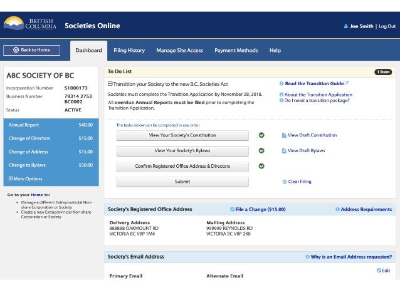400x300 pixels.
Task: Select Annual Report $40.00 filing option
Action: pyautogui.click(x=51, y=125)
